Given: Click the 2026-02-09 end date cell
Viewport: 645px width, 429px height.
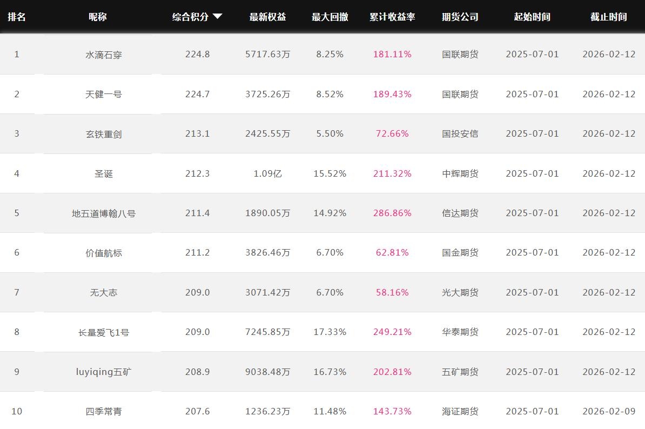Looking at the screenshot, I should [609, 411].
